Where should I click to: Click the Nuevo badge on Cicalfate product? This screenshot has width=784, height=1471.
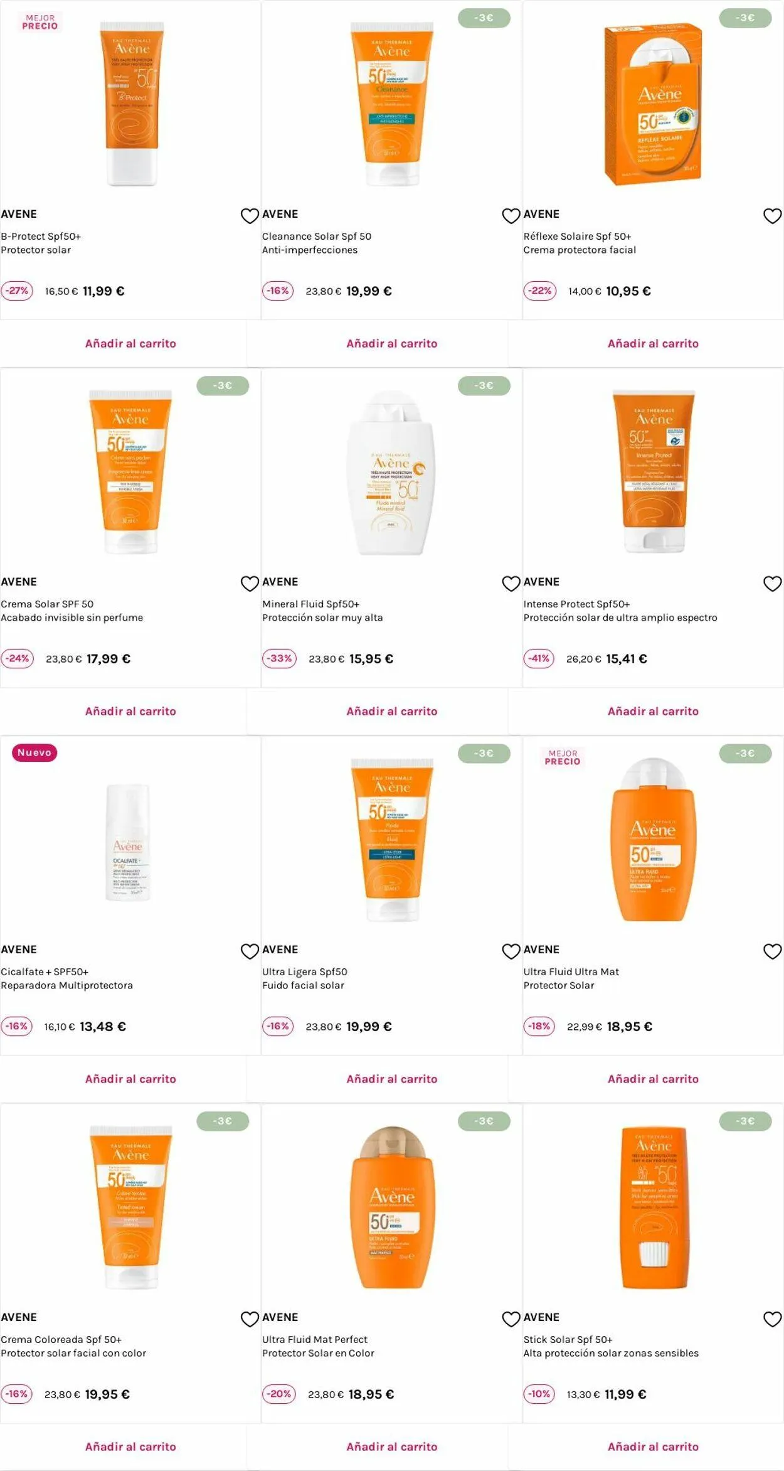pos(34,752)
